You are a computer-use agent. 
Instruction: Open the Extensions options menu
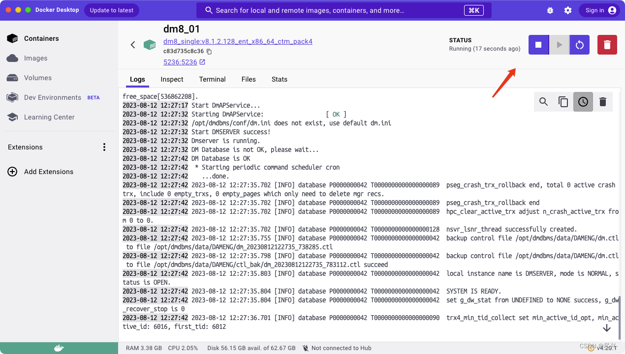click(104, 147)
